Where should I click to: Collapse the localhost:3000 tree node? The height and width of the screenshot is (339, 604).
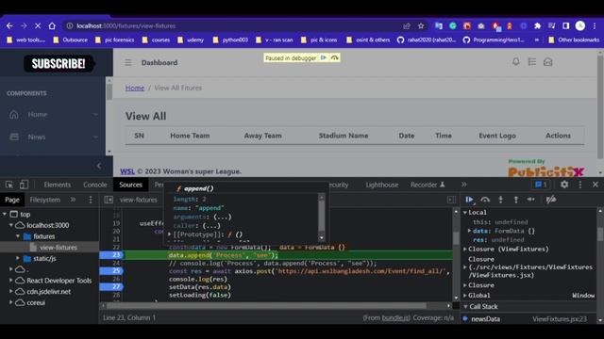click(11, 225)
